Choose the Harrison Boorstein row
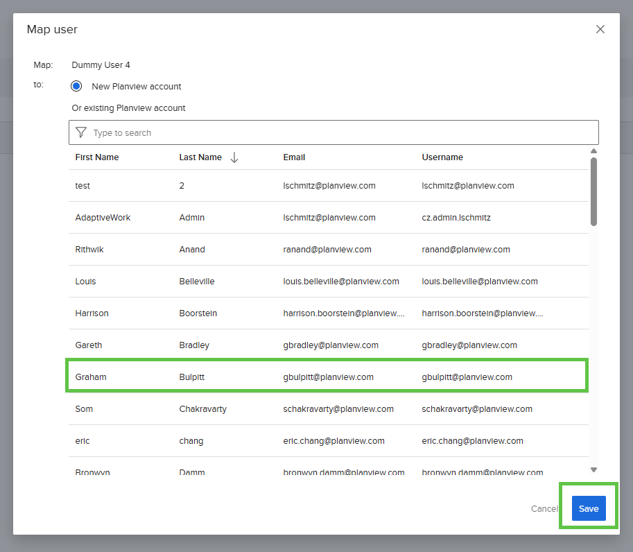Screen dimensions: 633x552 (x=326, y=313)
